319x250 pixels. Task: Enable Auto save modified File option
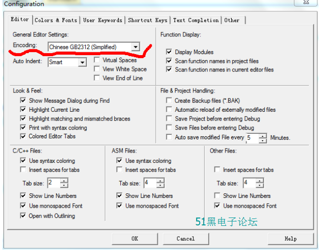pyautogui.click(x=169, y=137)
